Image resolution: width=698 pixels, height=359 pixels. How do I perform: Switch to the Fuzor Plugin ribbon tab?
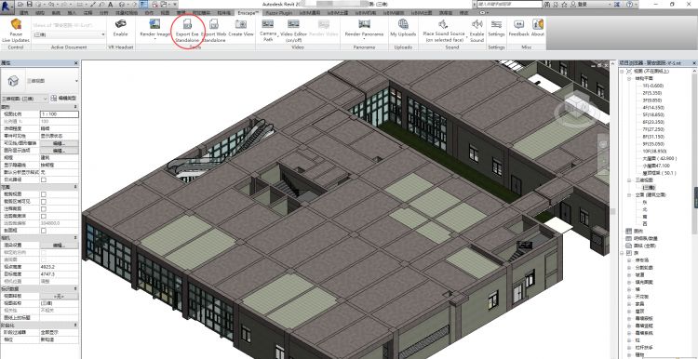point(279,13)
